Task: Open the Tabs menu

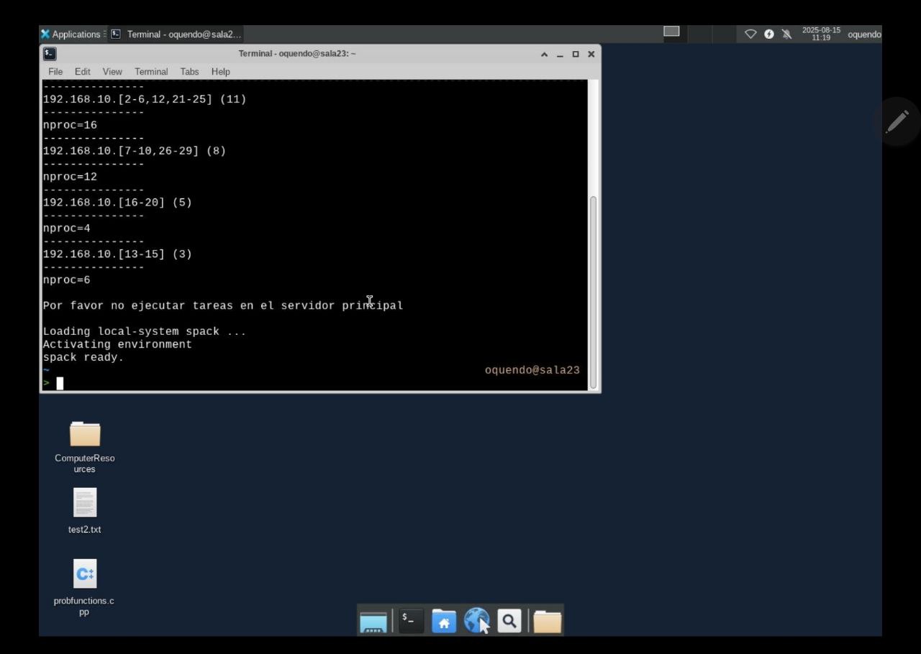Action: 189,71
